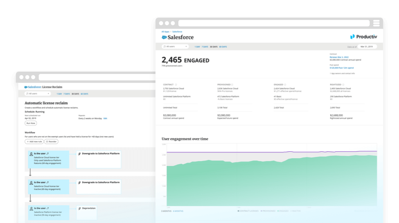Click '2,400 Salesforce Cloud' under RIGHTSIZED
Image resolution: width=399 pixels, height=223 pixels.
point(340,88)
